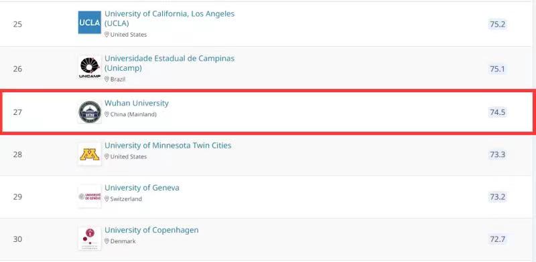This screenshot has height=262, width=536.
Task: Click the location pin beside Denmark
Action: click(x=107, y=241)
